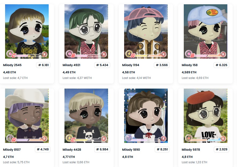
Task: Click the rank badge # 3.566
Action: pos(162,65)
